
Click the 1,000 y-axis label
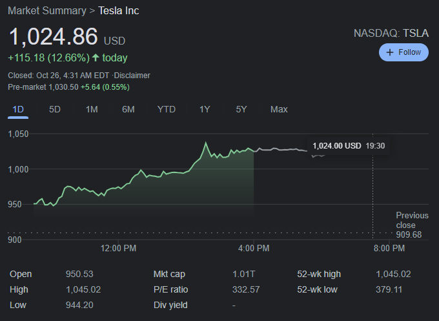(18, 169)
